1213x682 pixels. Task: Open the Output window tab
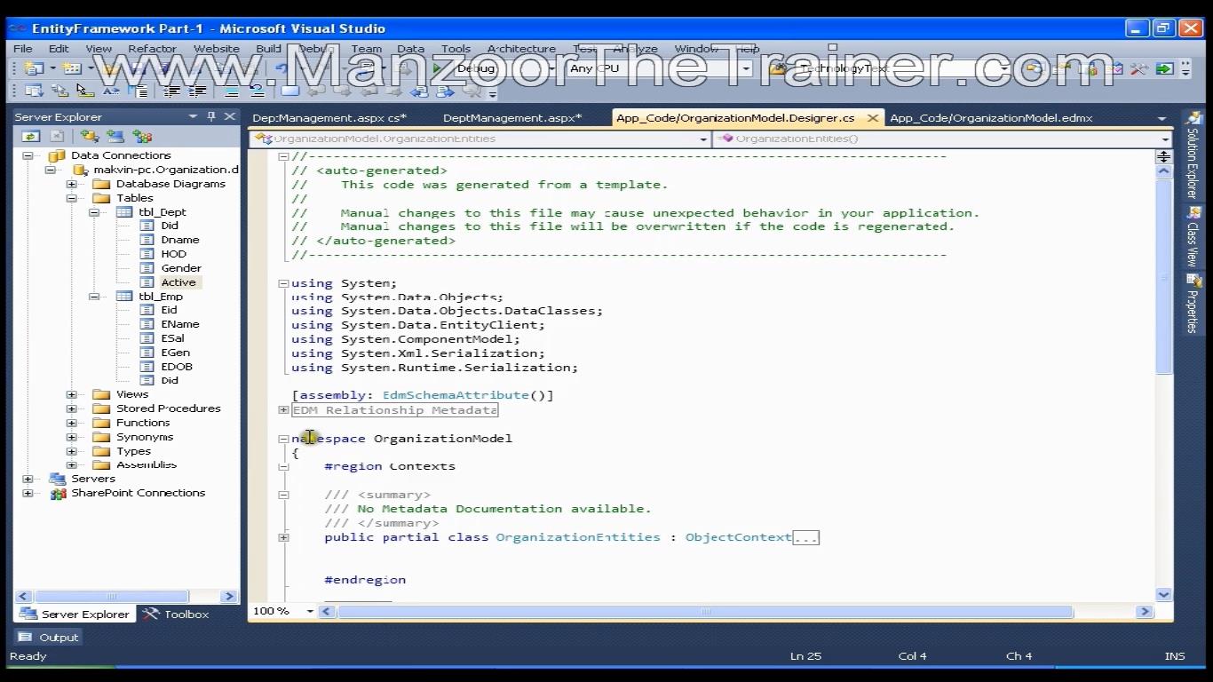pos(50,637)
